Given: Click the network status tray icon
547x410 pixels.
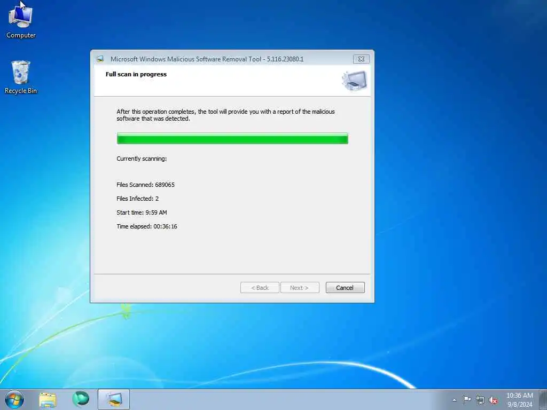Looking at the screenshot, I should click(480, 400).
